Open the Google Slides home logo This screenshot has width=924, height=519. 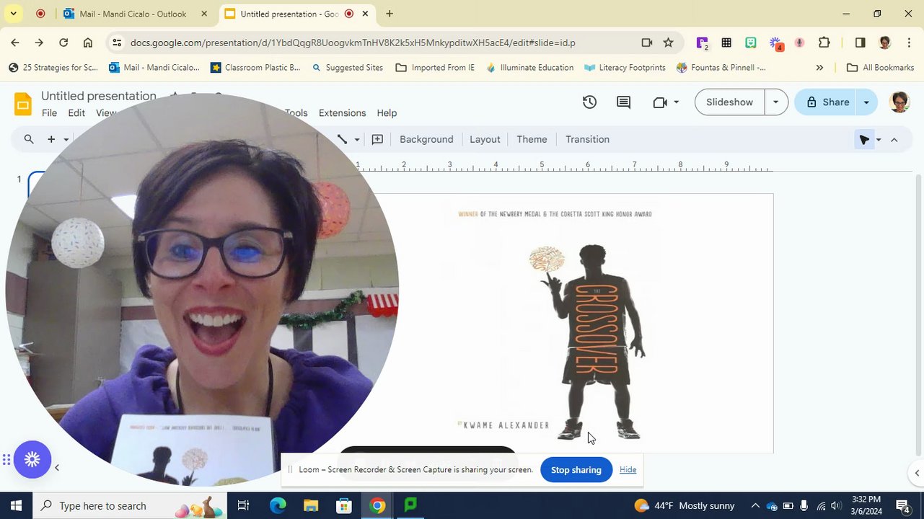pyautogui.click(x=23, y=104)
